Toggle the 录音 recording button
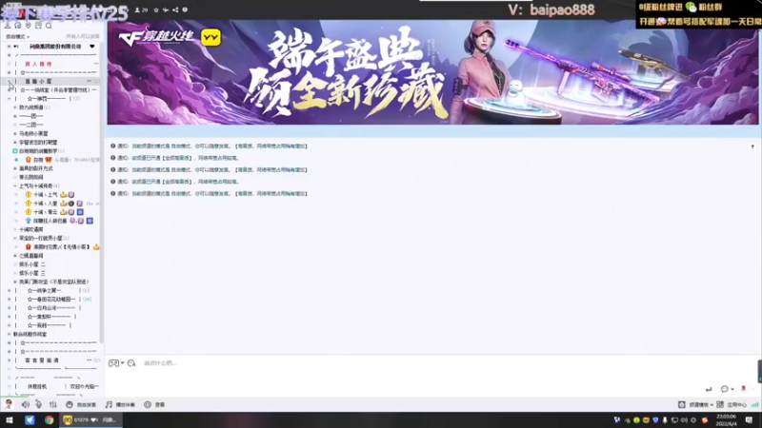This screenshot has width=762, height=428. point(154,404)
